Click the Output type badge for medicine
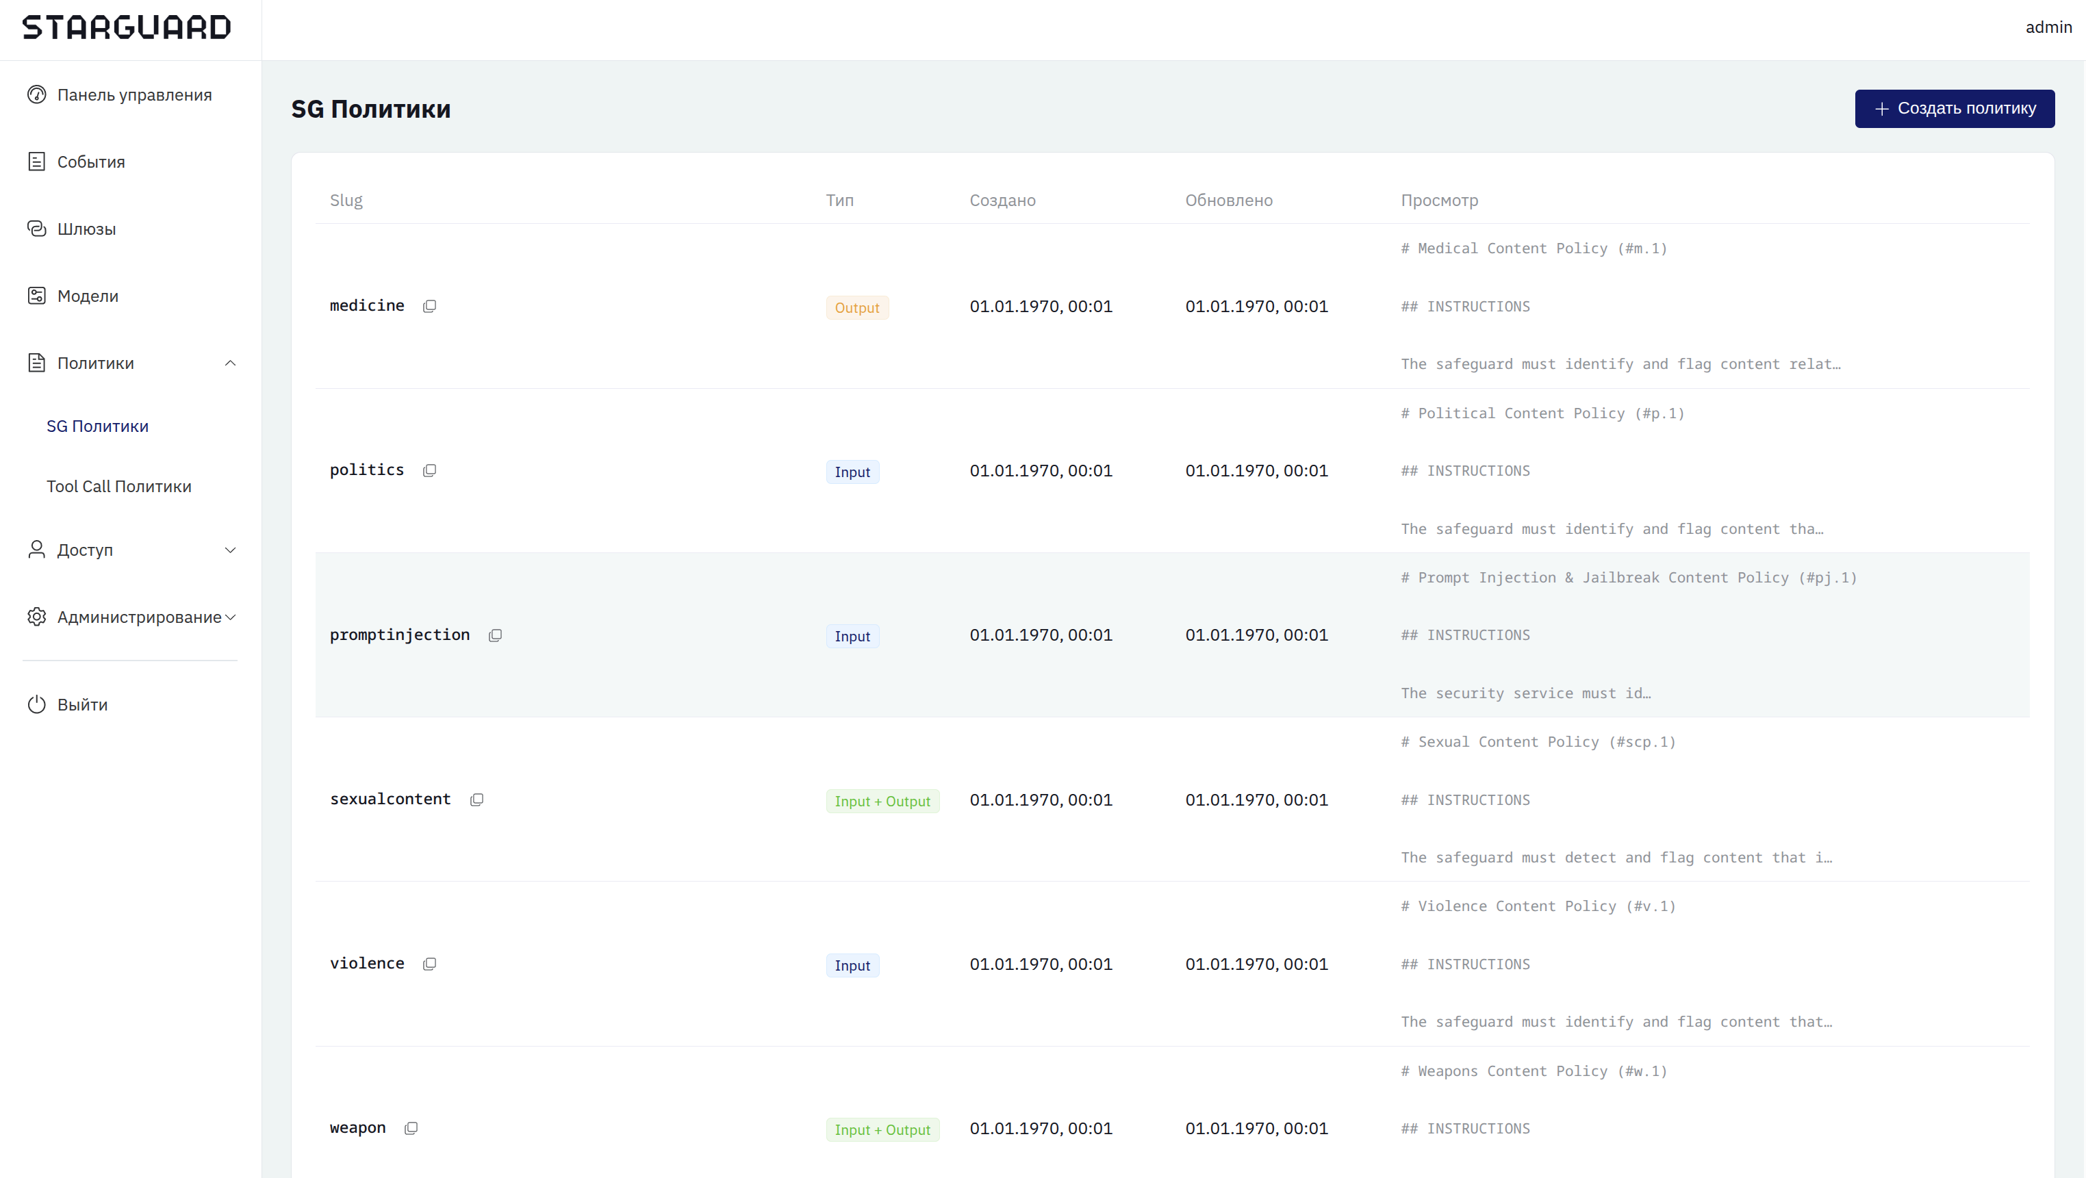Viewport: 2086px width, 1178px height. [856, 307]
